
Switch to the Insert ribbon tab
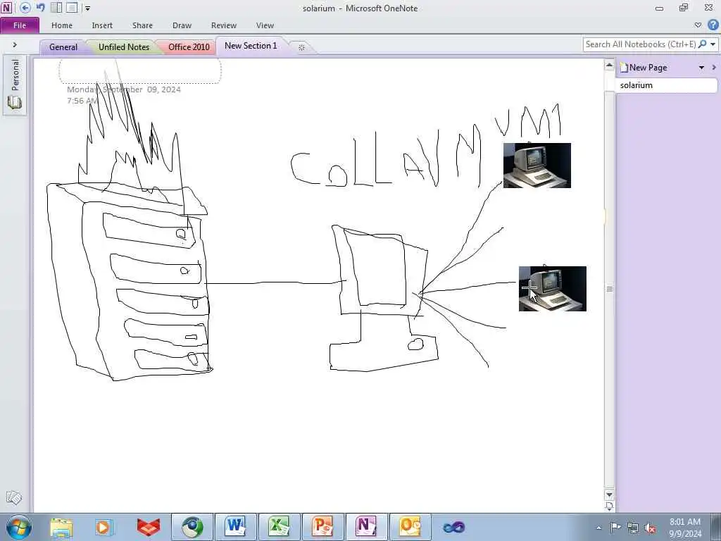pos(102,25)
